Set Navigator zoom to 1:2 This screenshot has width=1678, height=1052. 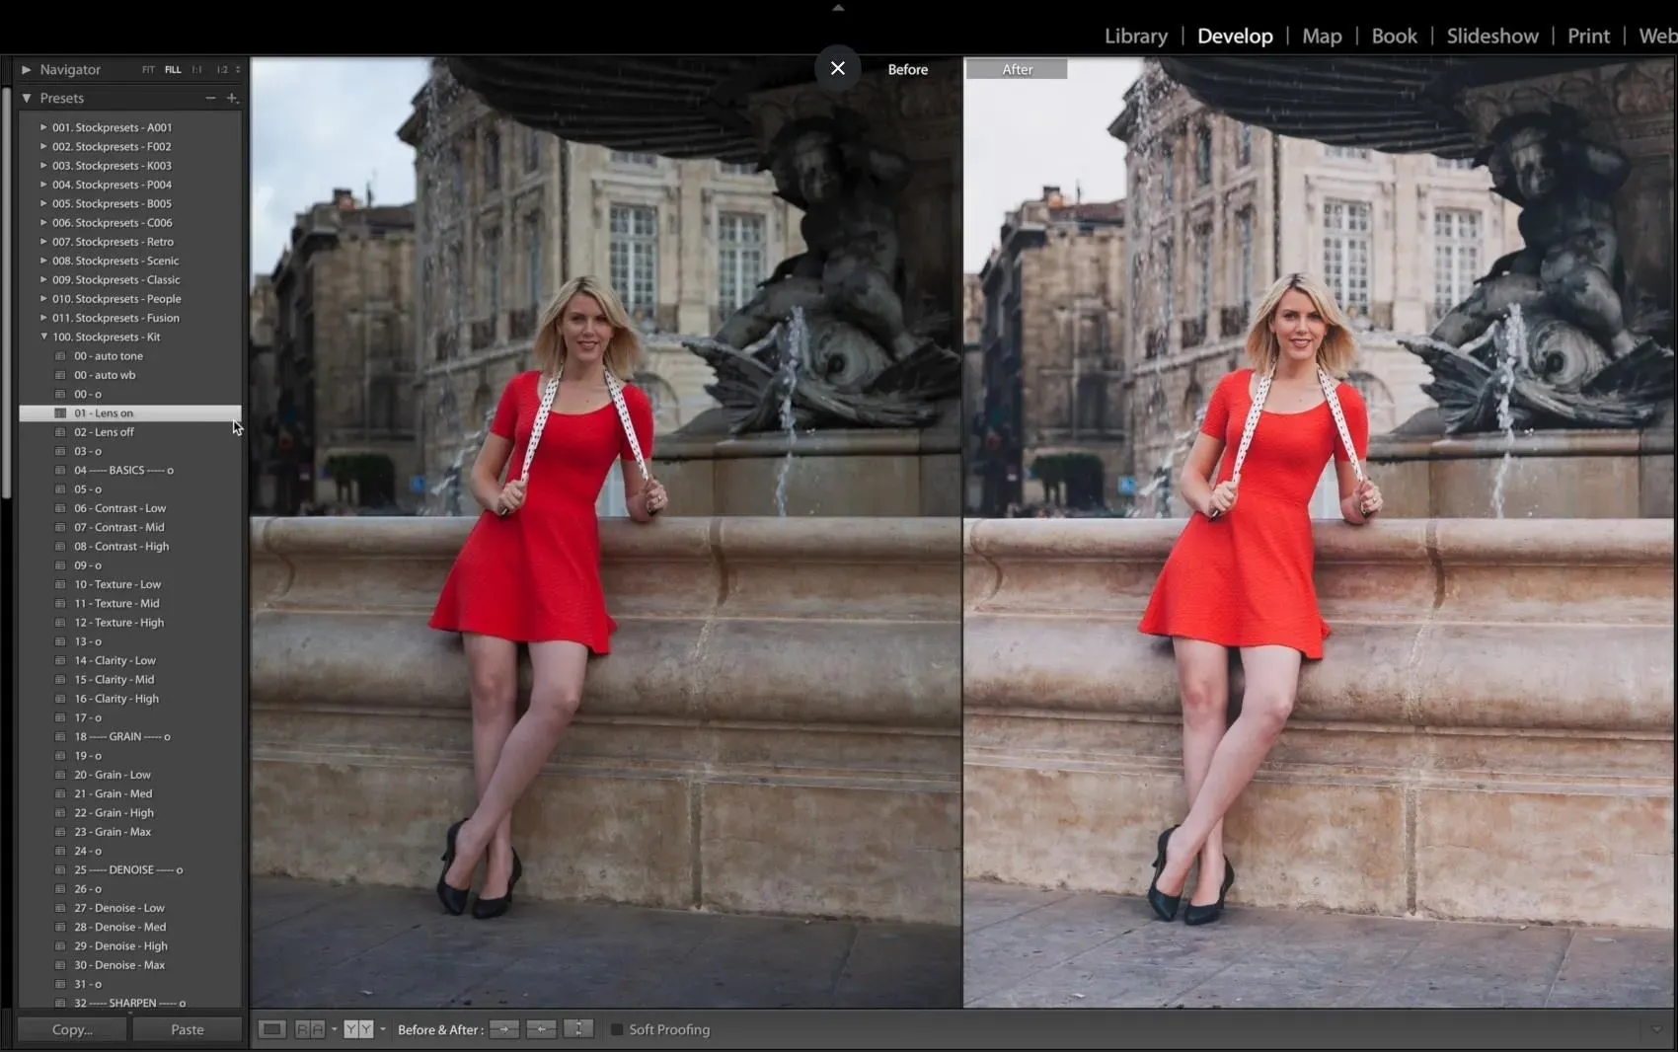click(222, 70)
